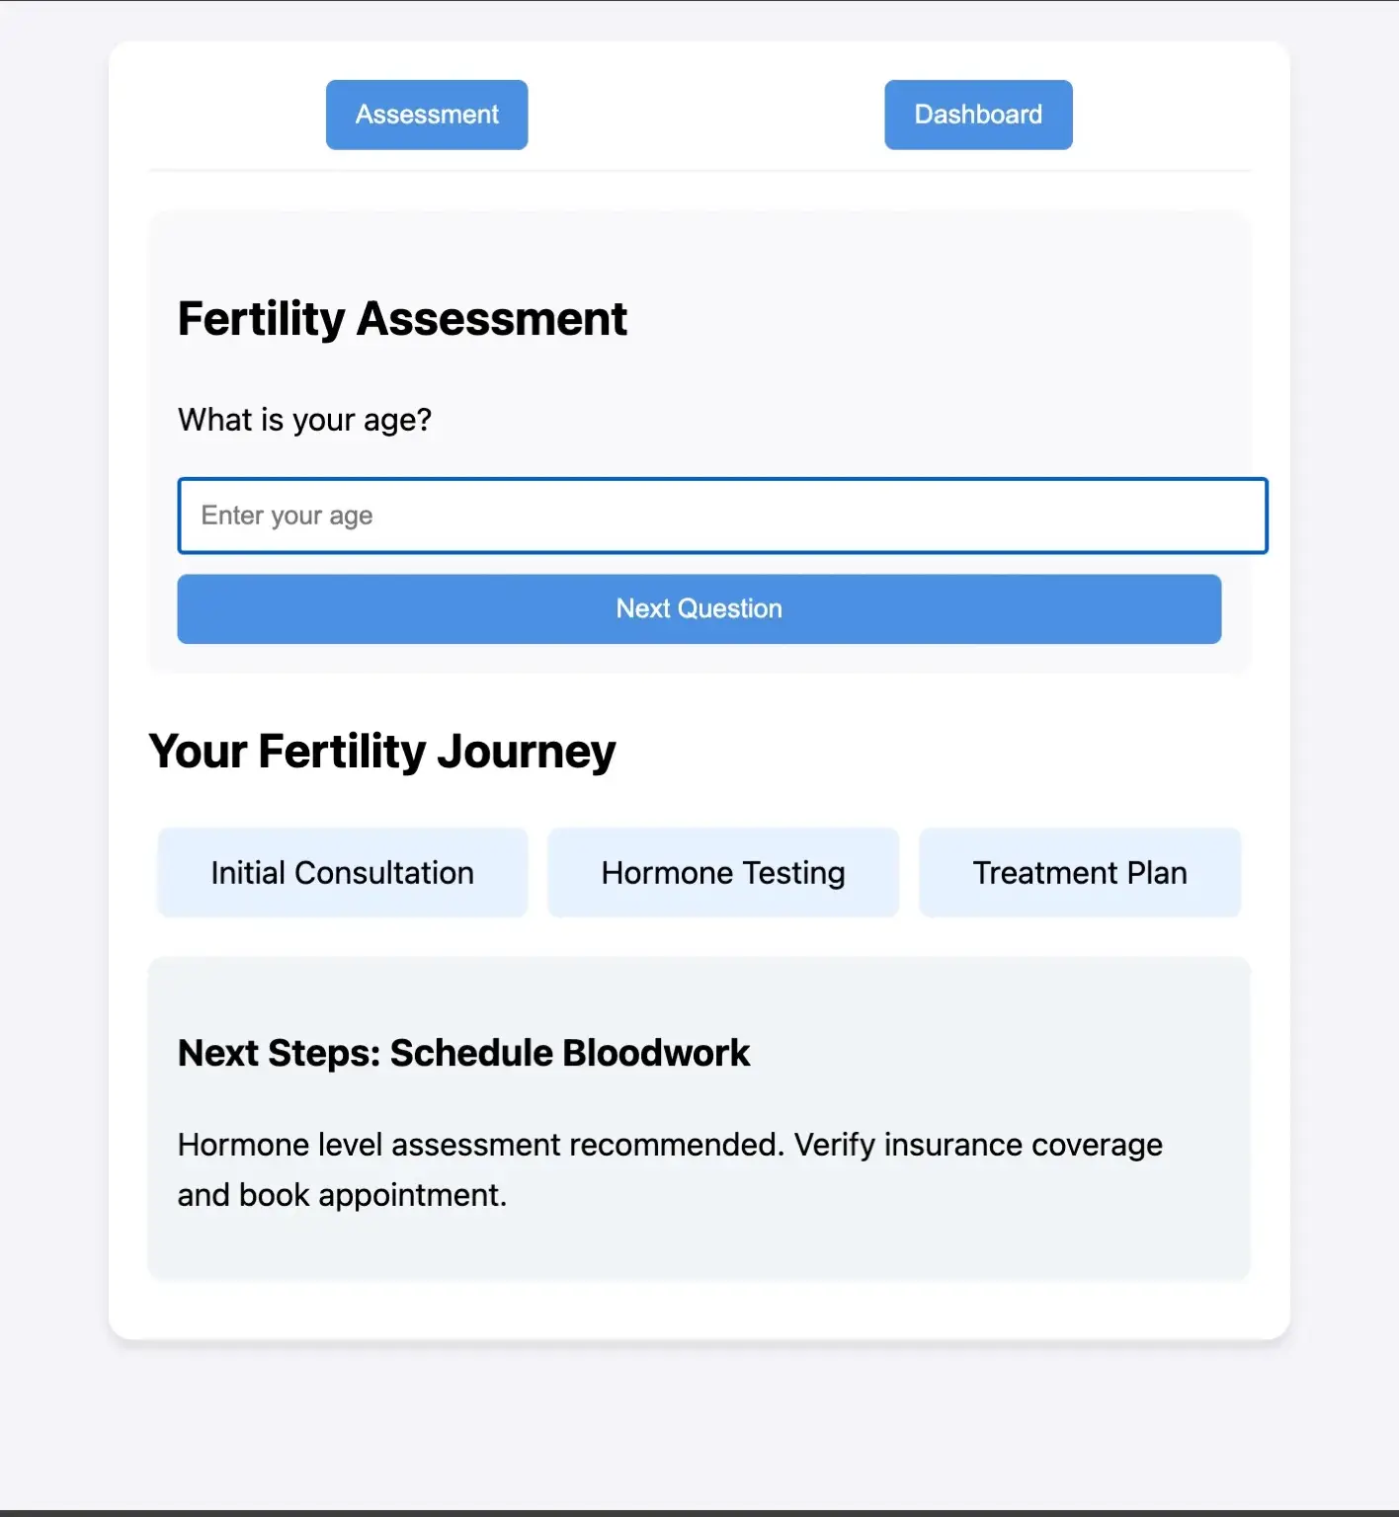Select the Hormone Testing step
The width and height of the screenshot is (1399, 1517).
click(723, 873)
